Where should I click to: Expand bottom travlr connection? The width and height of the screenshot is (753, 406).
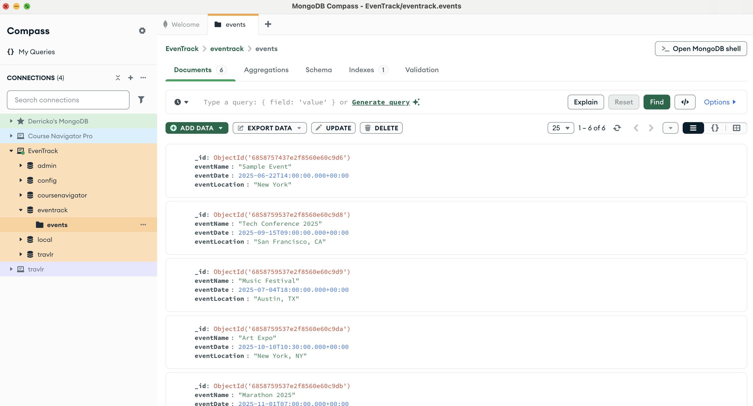pos(11,269)
